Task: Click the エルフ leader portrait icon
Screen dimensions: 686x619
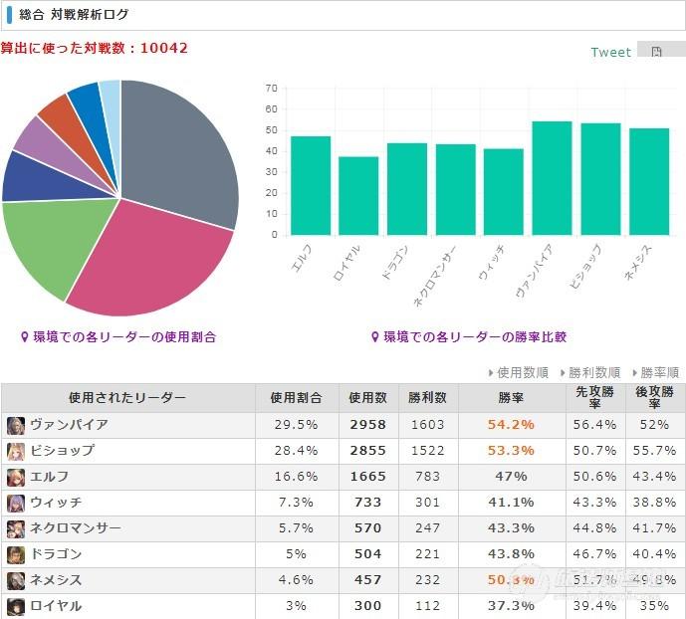Action: [16, 478]
